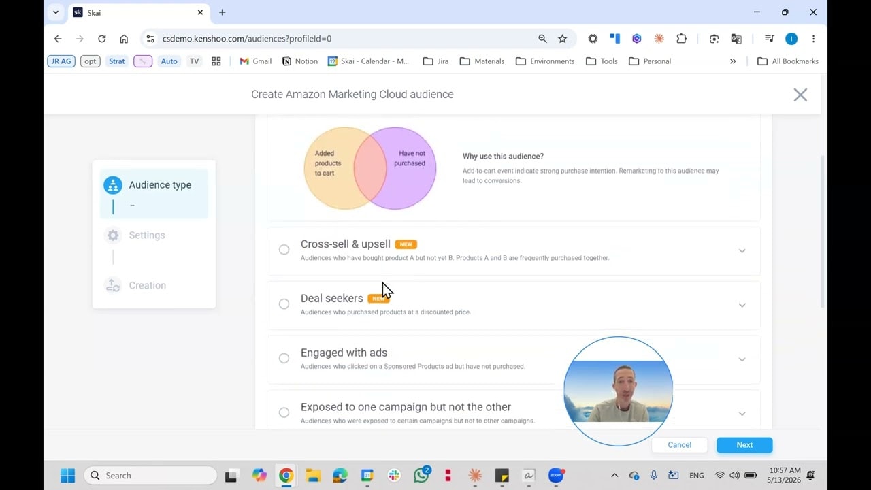Open the tab search dropdown arrow
871x490 pixels.
(x=56, y=12)
